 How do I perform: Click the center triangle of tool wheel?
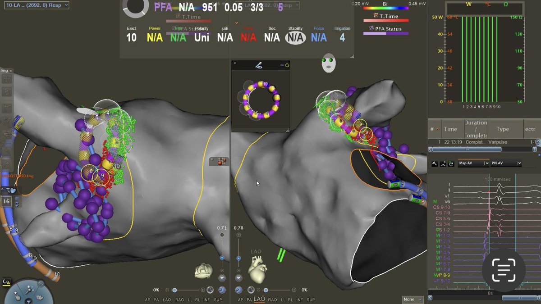click(29, 302)
